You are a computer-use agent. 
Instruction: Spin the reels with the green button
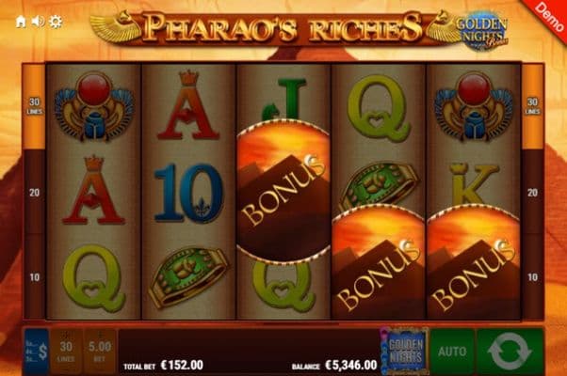coord(510,351)
